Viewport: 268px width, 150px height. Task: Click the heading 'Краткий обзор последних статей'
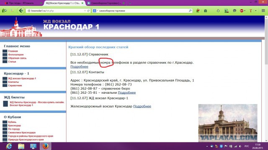click(x=98, y=47)
